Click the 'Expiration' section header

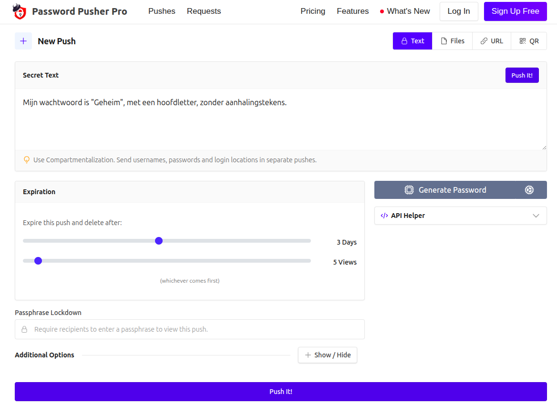point(39,192)
